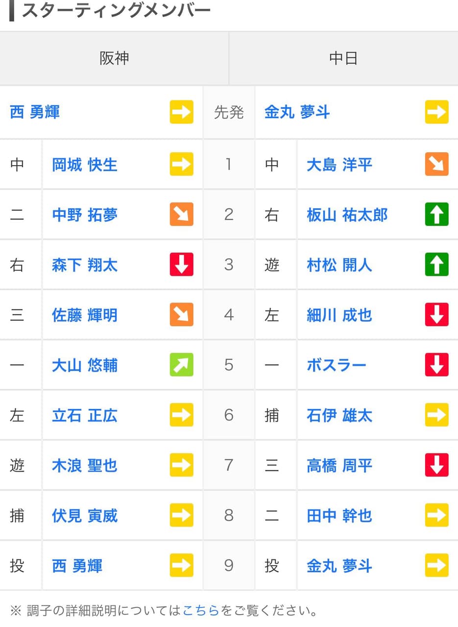
Task: Click yellow arrow next to starter 金丸 夢斗
Action: click(x=436, y=112)
